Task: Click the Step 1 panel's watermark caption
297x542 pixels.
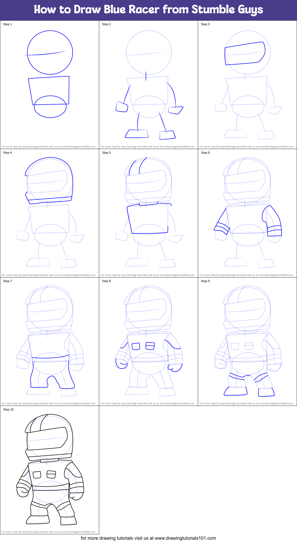Action: pyautogui.click(x=48, y=147)
